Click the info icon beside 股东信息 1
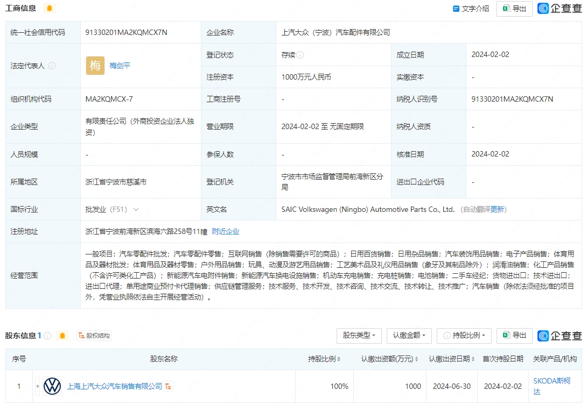Screen dimensions: 587x405 pos(47,336)
